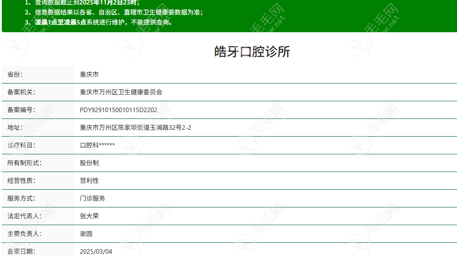Click the 口腔科****** value
This screenshot has height=256, width=457.
[x=97, y=145]
